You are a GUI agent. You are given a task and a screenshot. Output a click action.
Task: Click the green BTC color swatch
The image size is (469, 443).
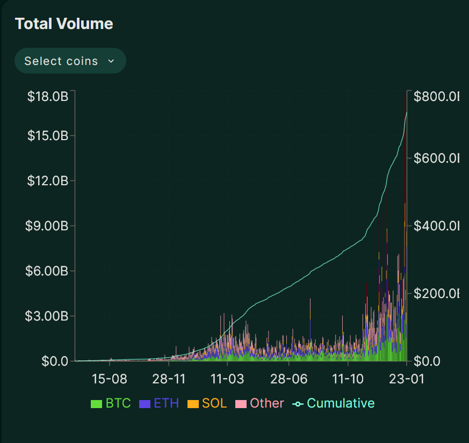(x=96, y=404)
